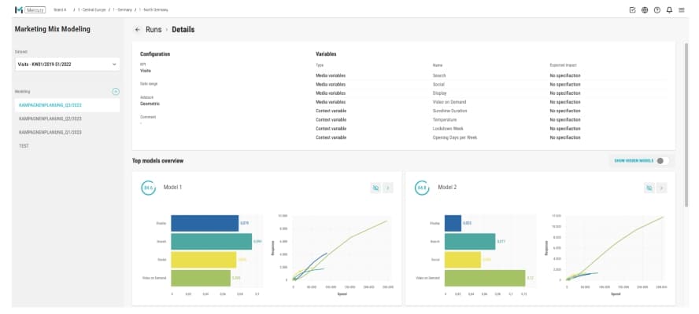Viewport: 699px width, 314px height.
Task: Click the Display variable name
Action: click(439, 93)
